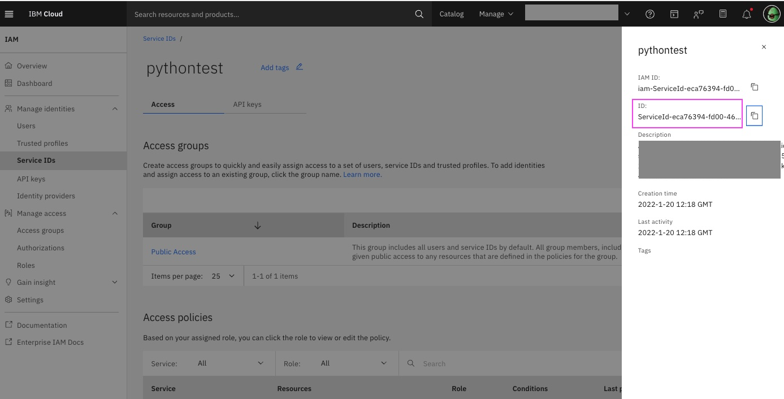Open Documentation link in sidebar
This screenshot has height=399, width=784.
[42, 325]
